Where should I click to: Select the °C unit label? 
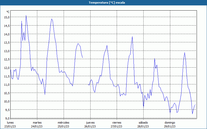click(8, 12)
